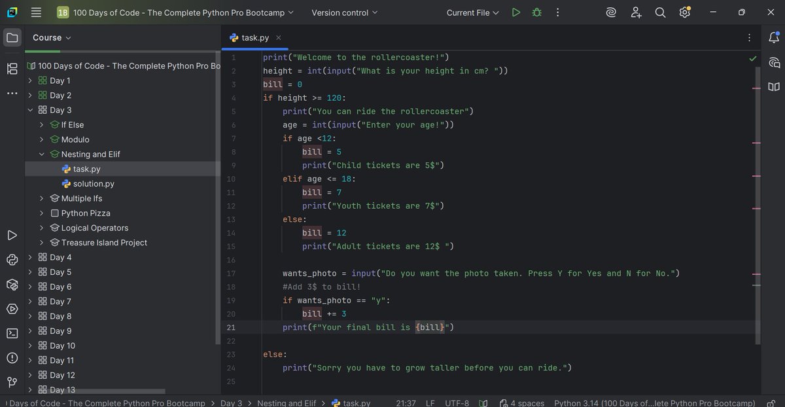This screenshot has width=785, height=407.
Task: Expand the Modulo lesson
Action: tap(42, 139)
